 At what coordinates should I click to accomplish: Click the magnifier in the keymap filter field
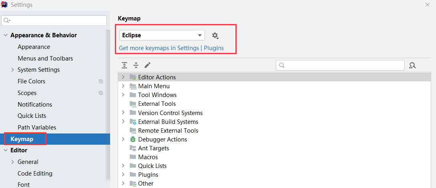coord(282,65)
